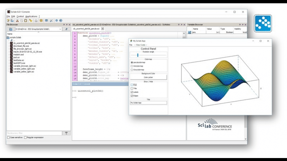Click the Open file toolbar icon
Viewport: 287px width, 161px height.
[x=12, y=21]
